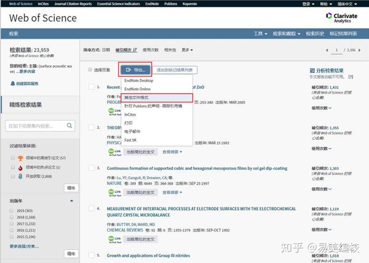Go to the next results page arrow

(x=359, y=50)
